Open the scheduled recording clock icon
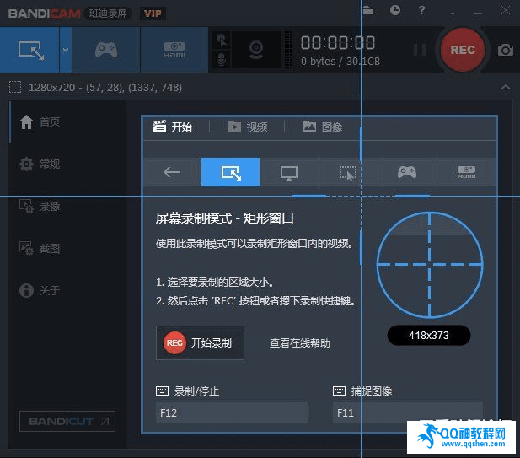 pos(395,10)
